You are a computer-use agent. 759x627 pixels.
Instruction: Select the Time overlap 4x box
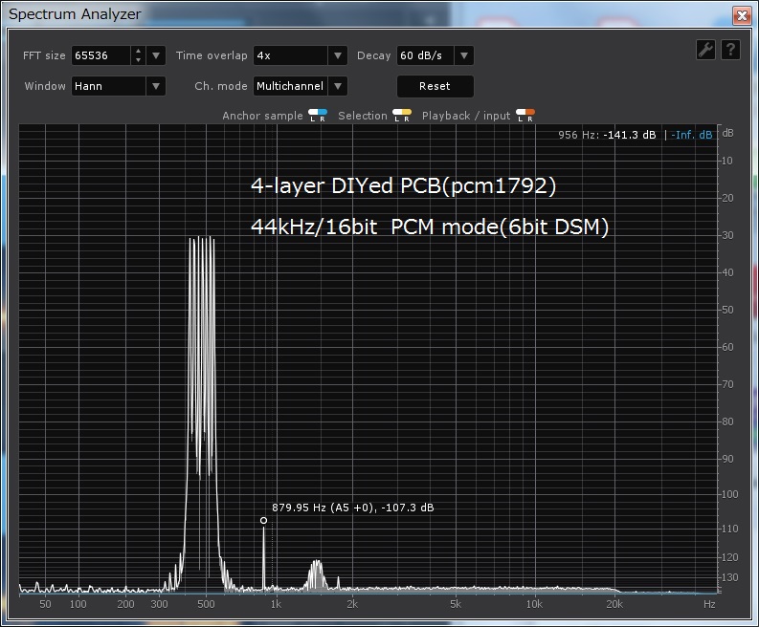click(x=290, y=55)
